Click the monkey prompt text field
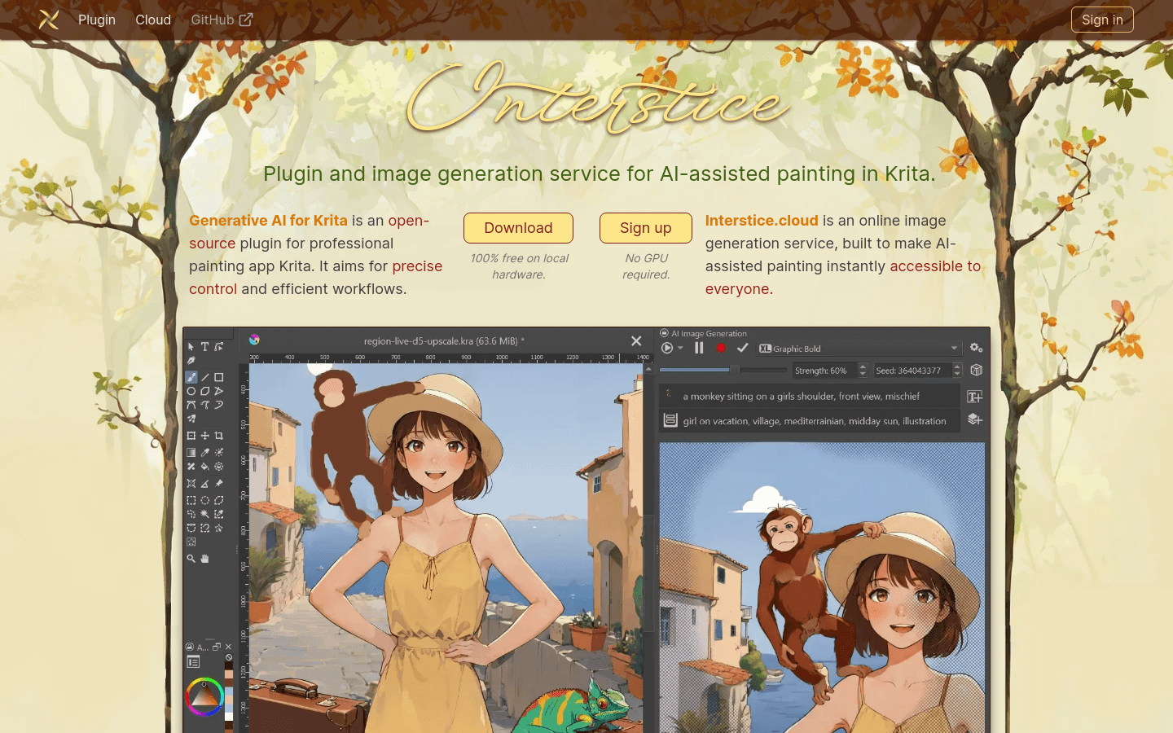The height and width of the screenshot is (733, 1173). [x=809, y=397]
